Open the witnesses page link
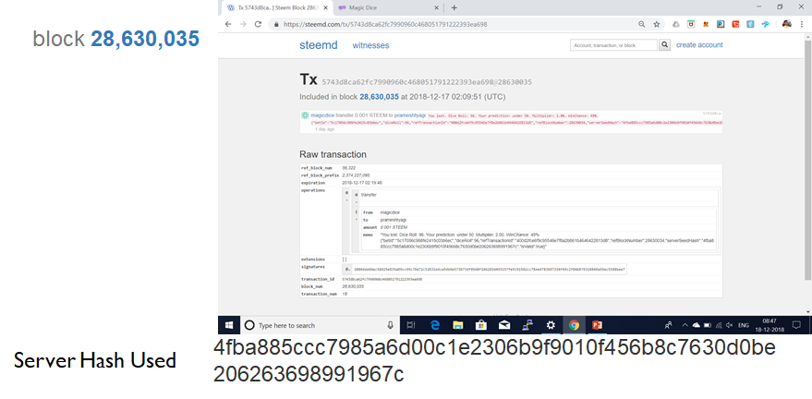 pyautogui.click(x=370, y=45)
